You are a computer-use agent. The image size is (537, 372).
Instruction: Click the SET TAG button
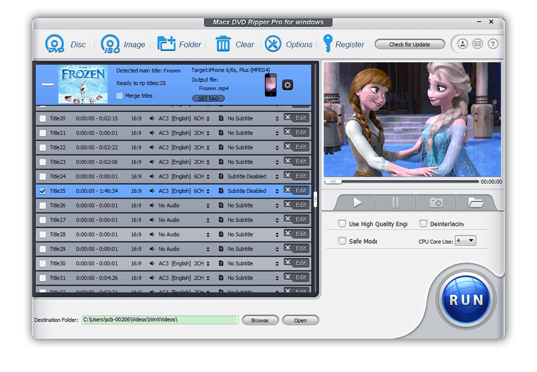point(208,99)
